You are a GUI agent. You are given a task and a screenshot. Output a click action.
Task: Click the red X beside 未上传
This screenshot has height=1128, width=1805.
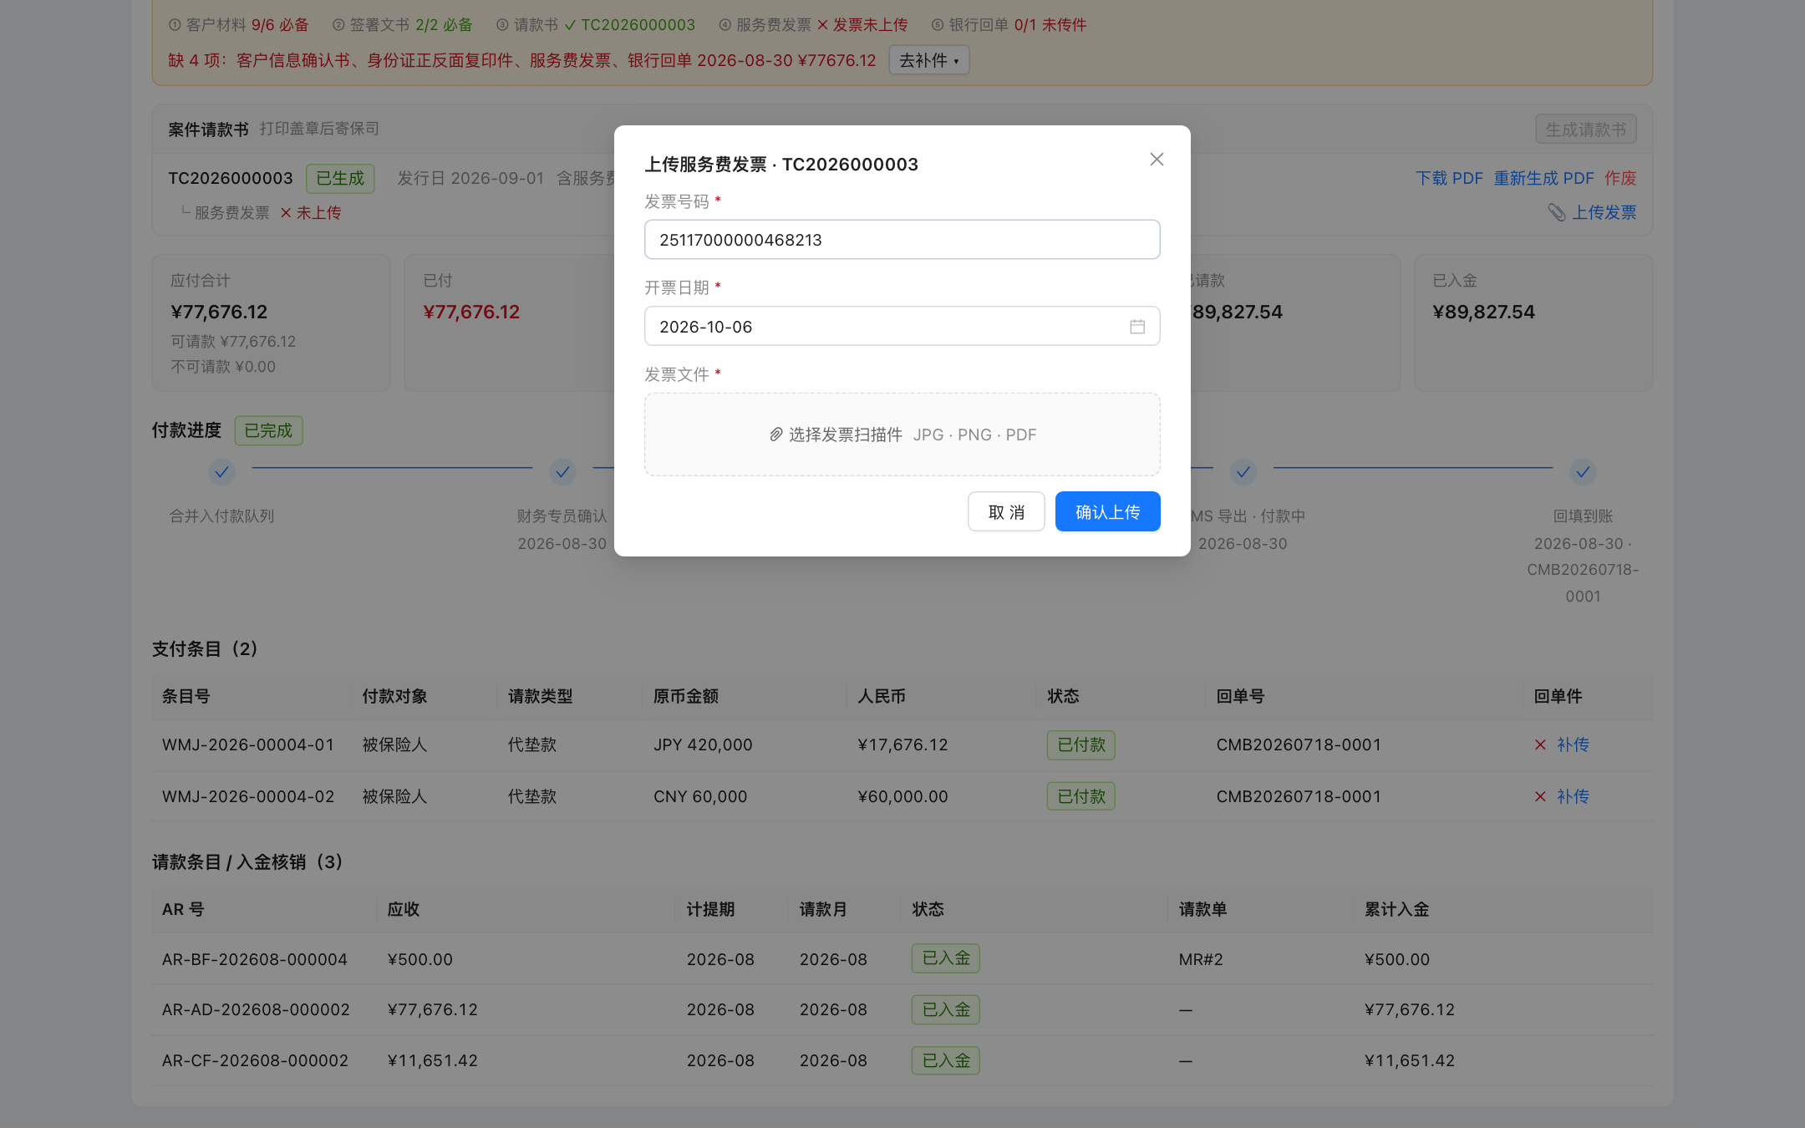coord(286,212)
